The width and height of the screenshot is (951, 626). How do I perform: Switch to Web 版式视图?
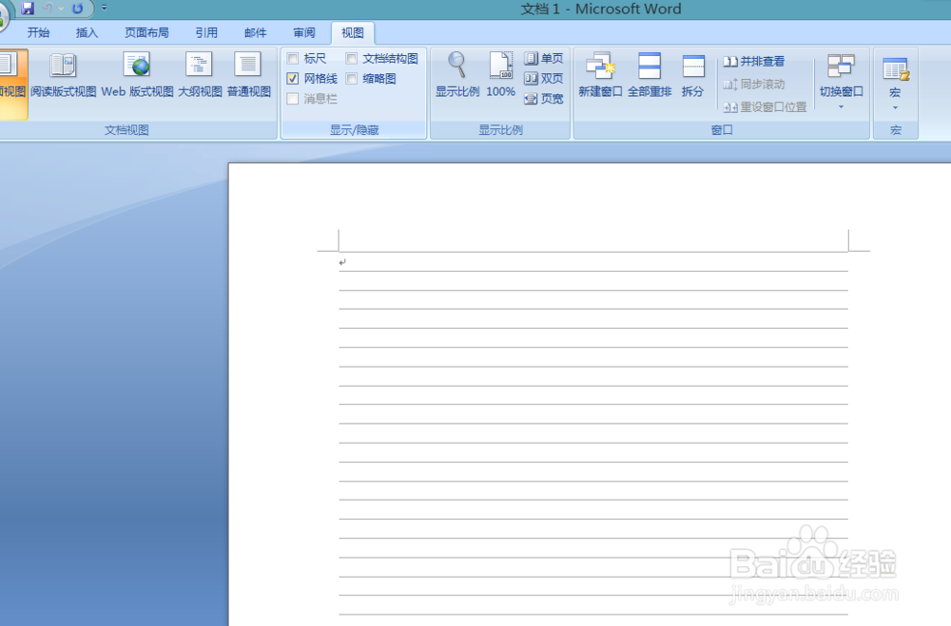click(x=138, y=76)
